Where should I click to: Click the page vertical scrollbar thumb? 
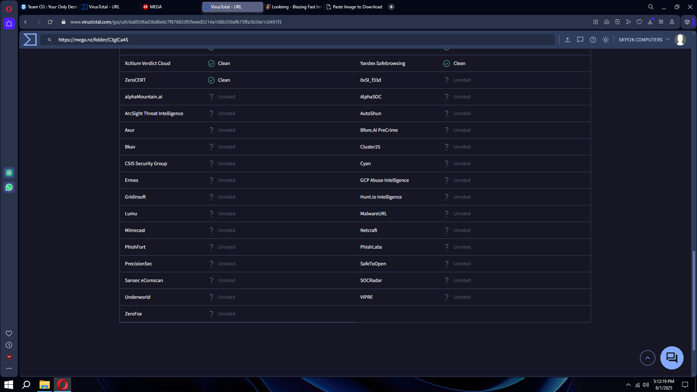click(x=694, y=301)
